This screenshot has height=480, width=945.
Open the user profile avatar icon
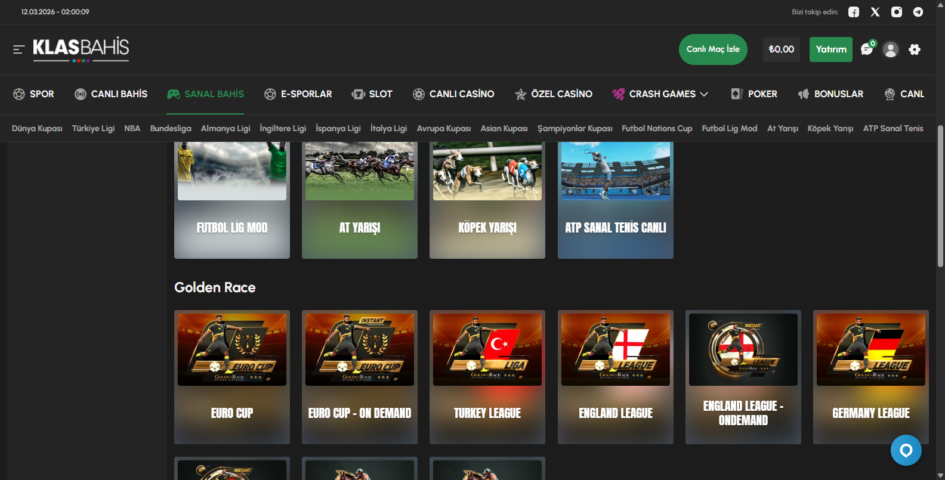click(891, 49)
